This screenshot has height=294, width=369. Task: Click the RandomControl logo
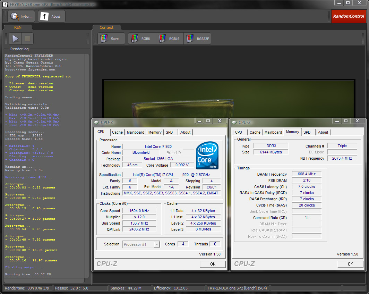349,16
